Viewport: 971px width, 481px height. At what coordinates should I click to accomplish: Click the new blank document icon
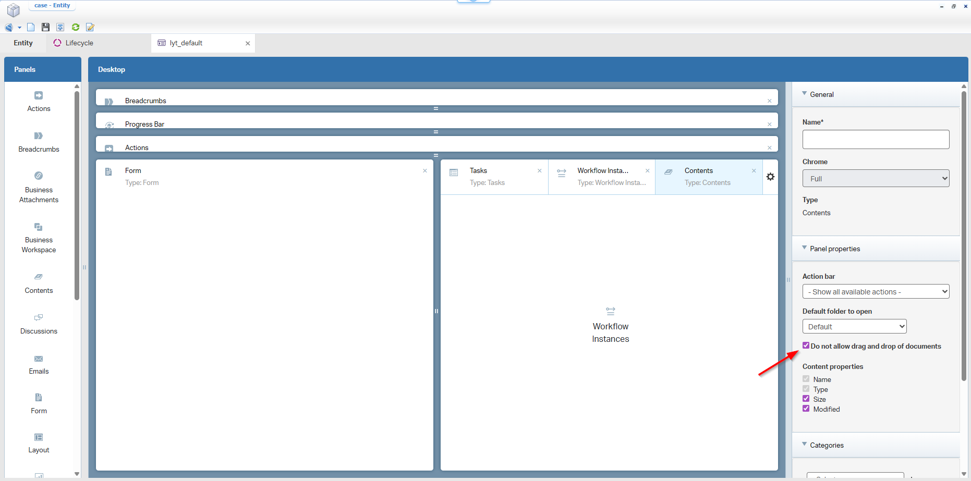tap(31, 27)
